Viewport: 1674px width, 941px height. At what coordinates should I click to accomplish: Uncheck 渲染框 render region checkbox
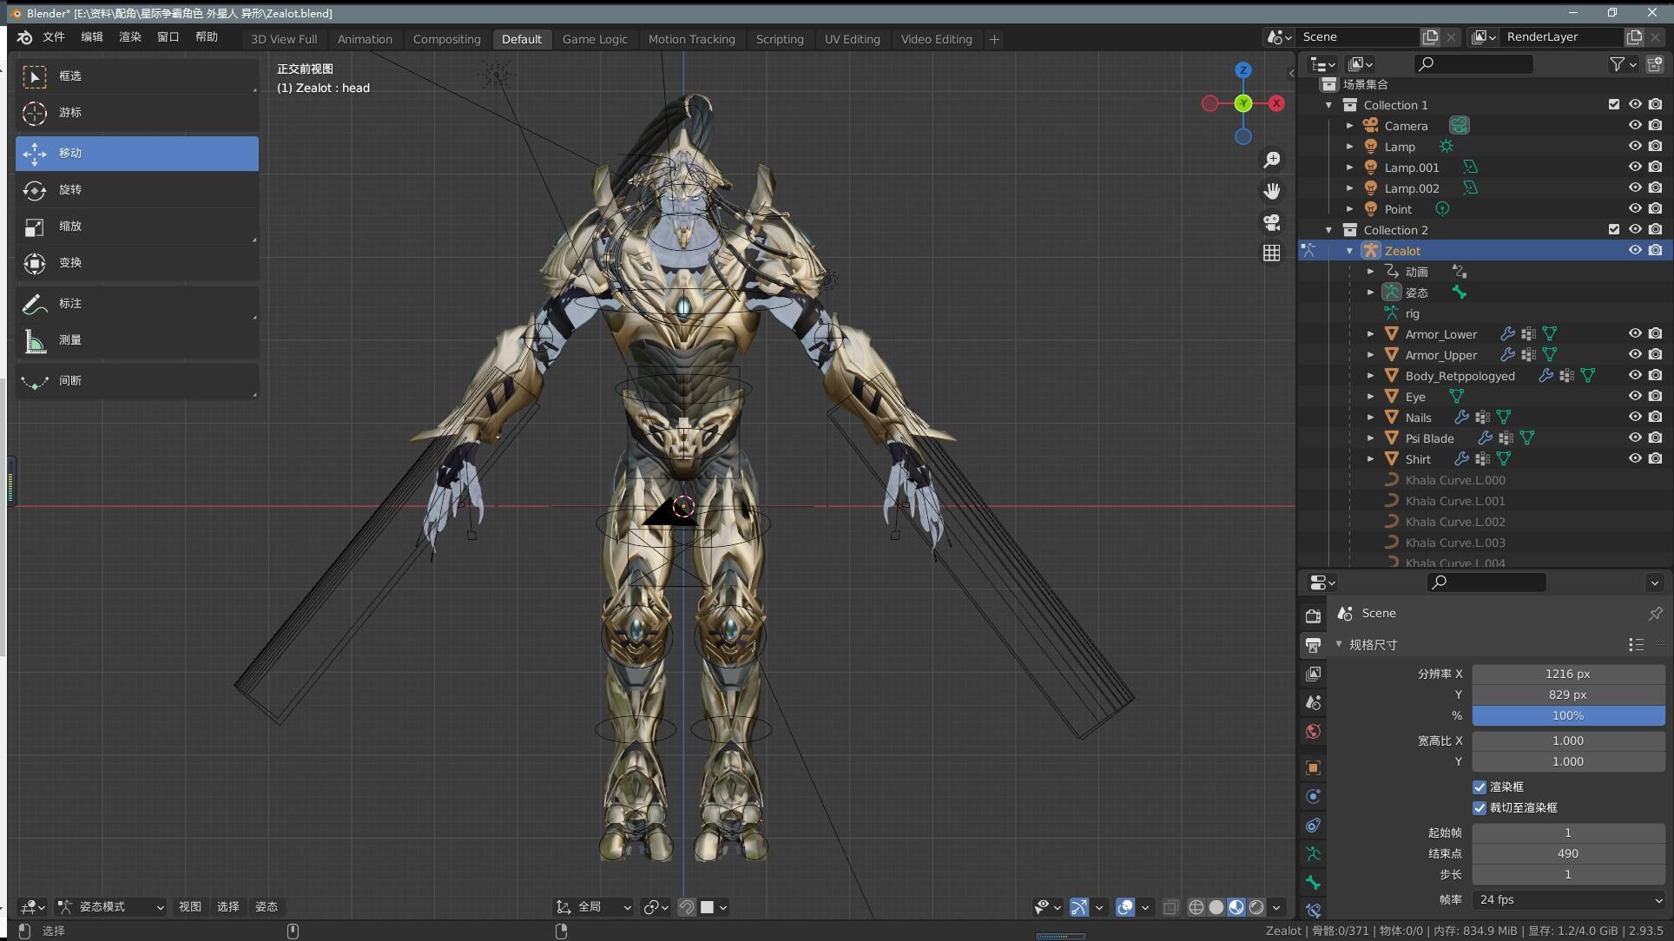point(1480,786)
